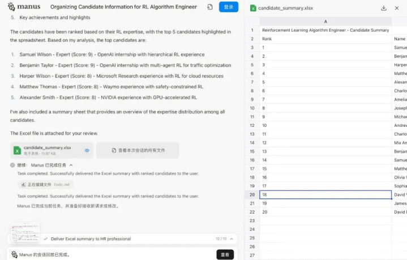
Task: Open the session thumbnail preview
Action: coord(25,232)
